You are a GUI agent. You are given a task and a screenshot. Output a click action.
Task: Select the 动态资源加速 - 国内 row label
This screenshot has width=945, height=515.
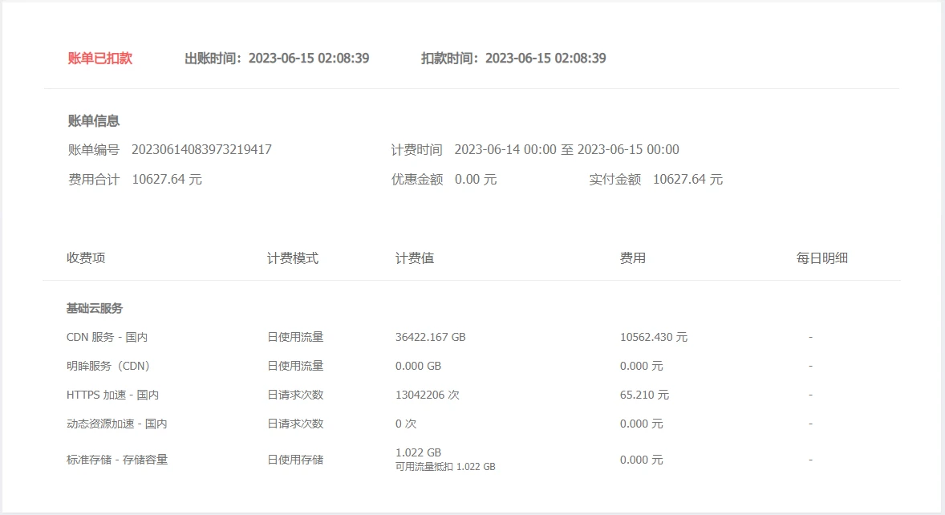click(x=116, y=424)
